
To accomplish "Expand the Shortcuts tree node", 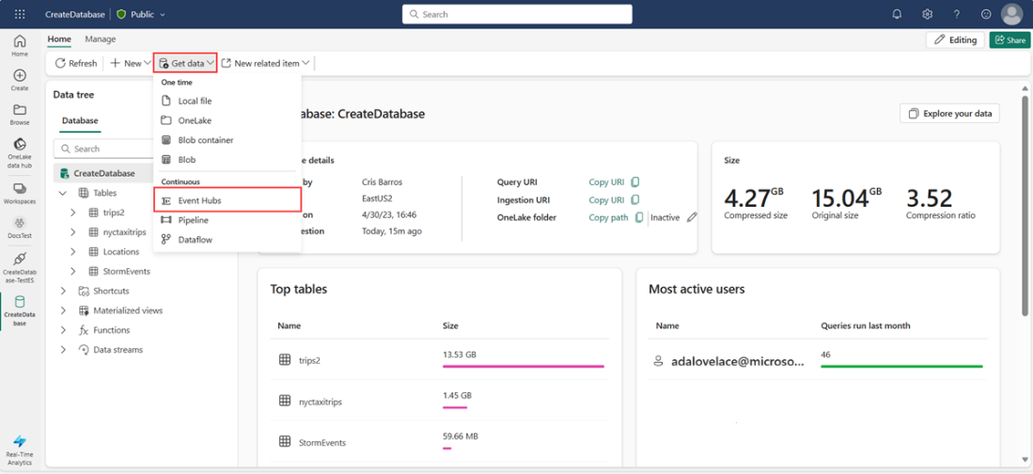I will coord(63,291).
